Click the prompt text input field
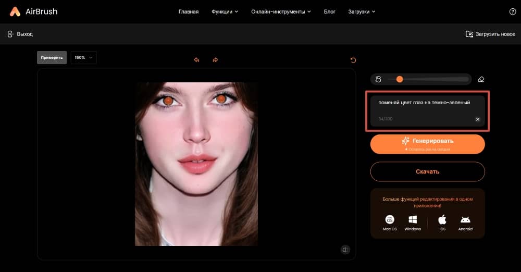 (428, 111)
